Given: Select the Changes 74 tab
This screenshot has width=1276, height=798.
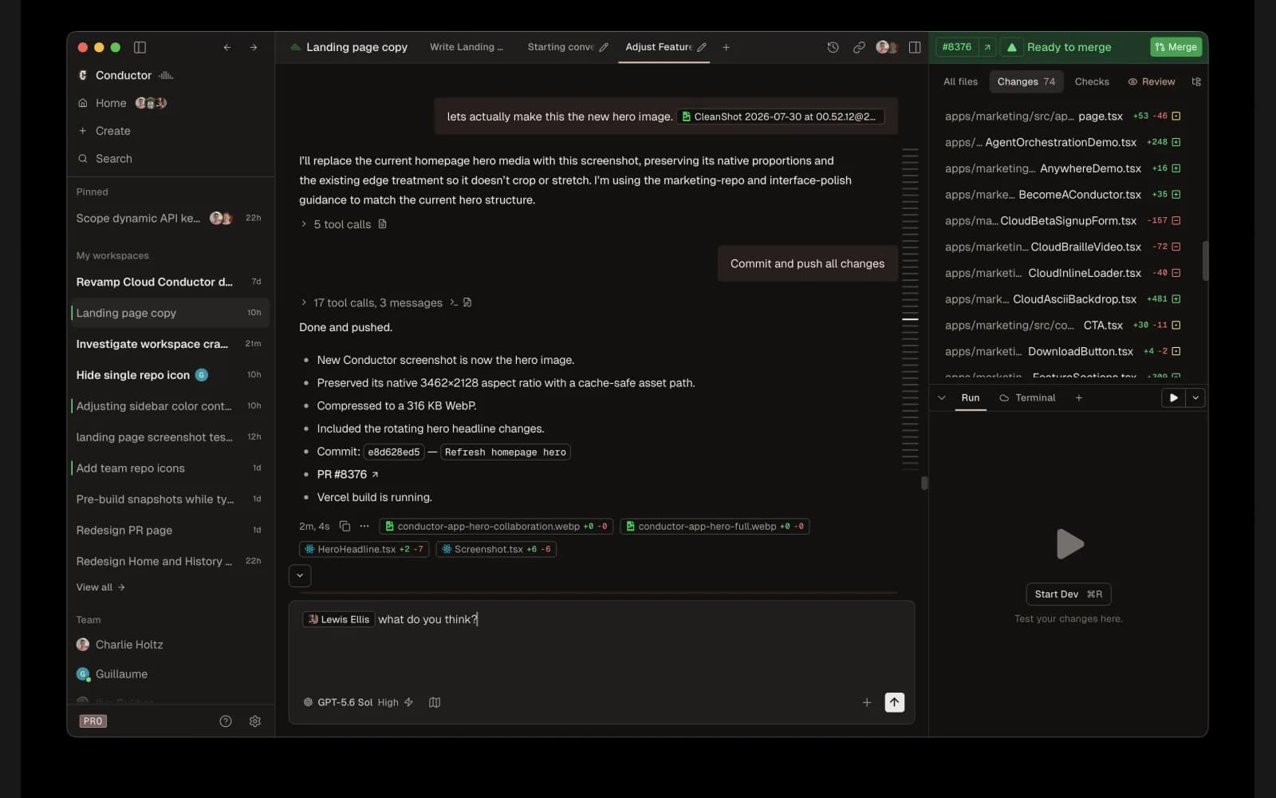Looking at the screenshot, I should [x=1026, y=81].
